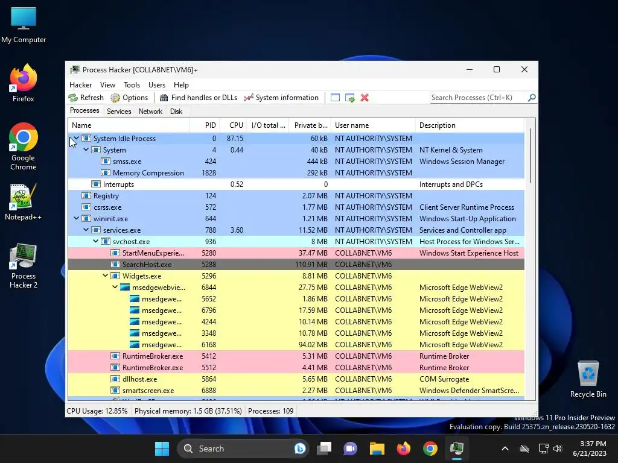Select the StartMenuExperience process row
Screen dimensions: 618x463
point(296,253)
